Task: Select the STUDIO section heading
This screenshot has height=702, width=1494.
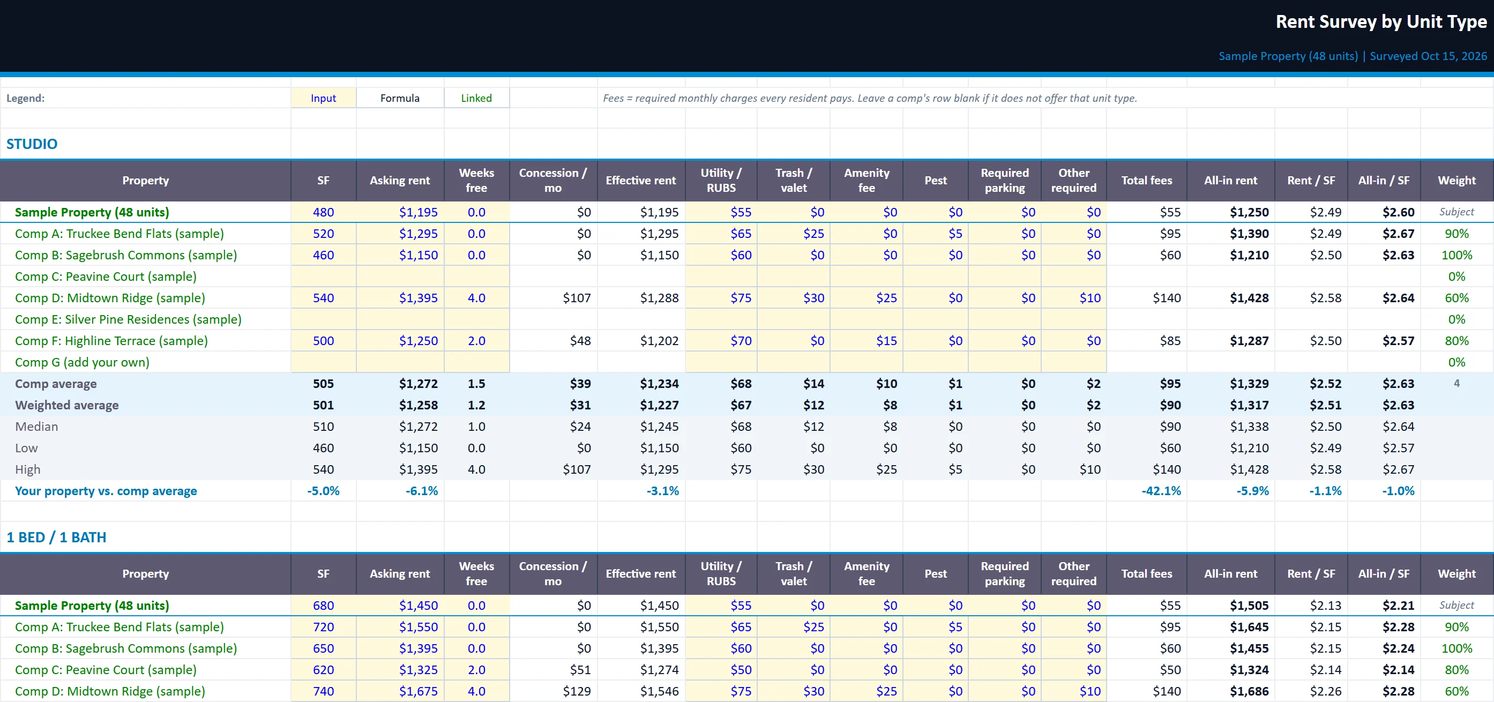Action: click(x=32, y=144)
